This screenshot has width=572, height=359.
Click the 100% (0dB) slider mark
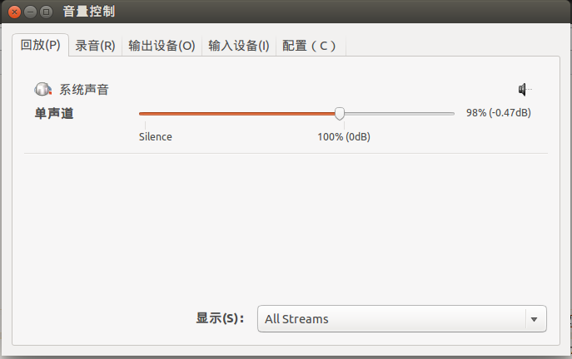coord(344,137)
